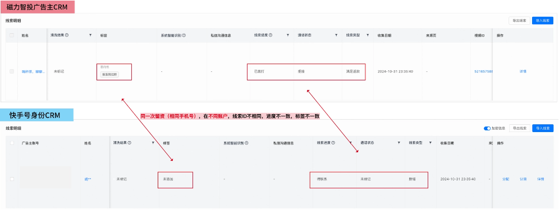Open 清洗结果 filter in 磁力智投 CRM
The width and height of the screenshot is (559, 213).
(90, 35)
